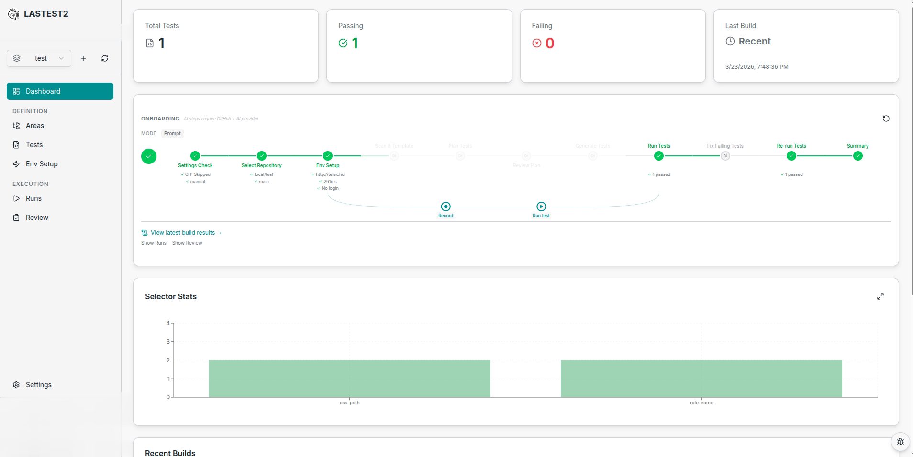This screenshot has height=457, width=913.
Task: Select the Run Tests step marker
Action: click(x=659, y=156)
